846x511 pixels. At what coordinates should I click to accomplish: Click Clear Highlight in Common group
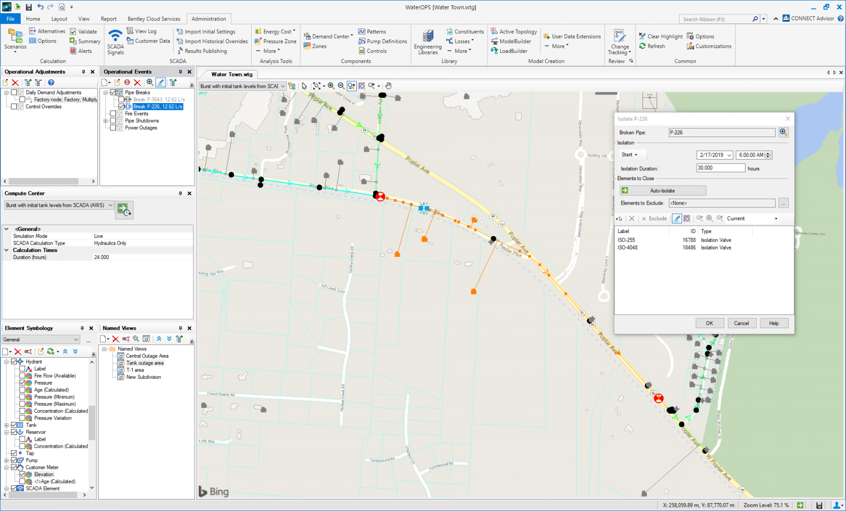click(x=660, y=36)
